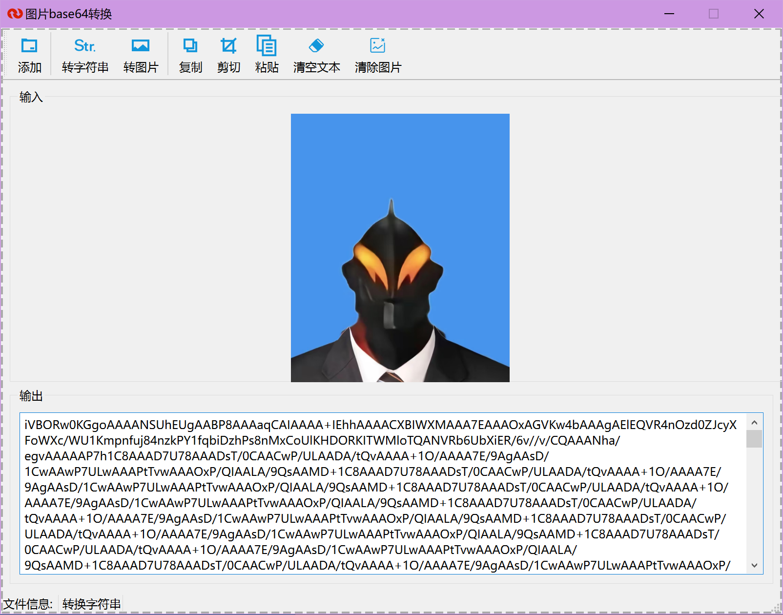This screenshot has width=783, height=615.
Task: Click the 剪切 (Cut) icon
Action: click(228, 46)
